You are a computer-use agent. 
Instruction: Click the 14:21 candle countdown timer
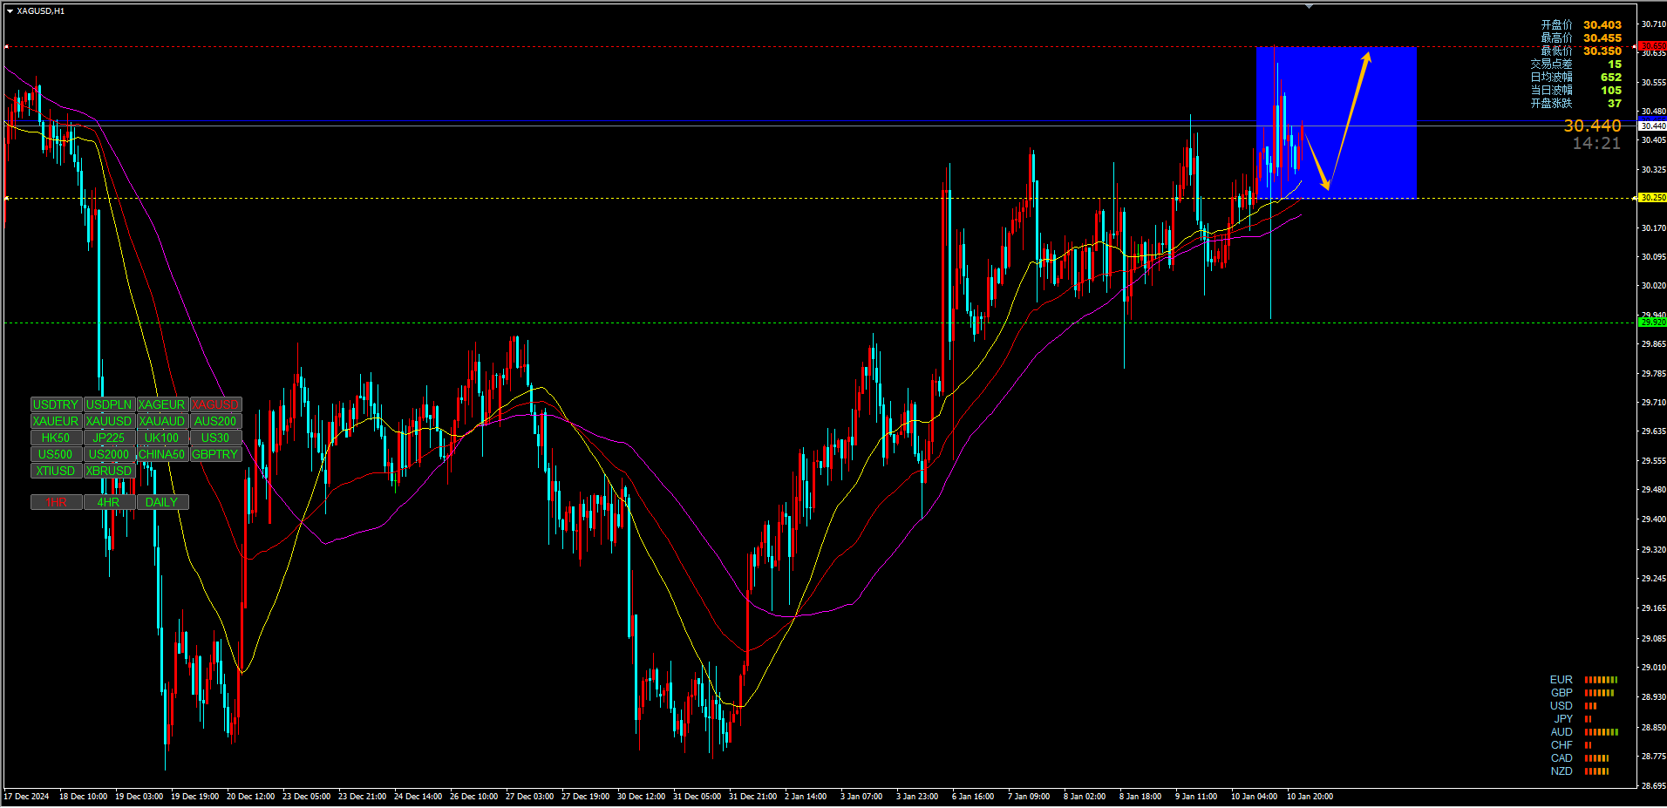click(1596, 144)
